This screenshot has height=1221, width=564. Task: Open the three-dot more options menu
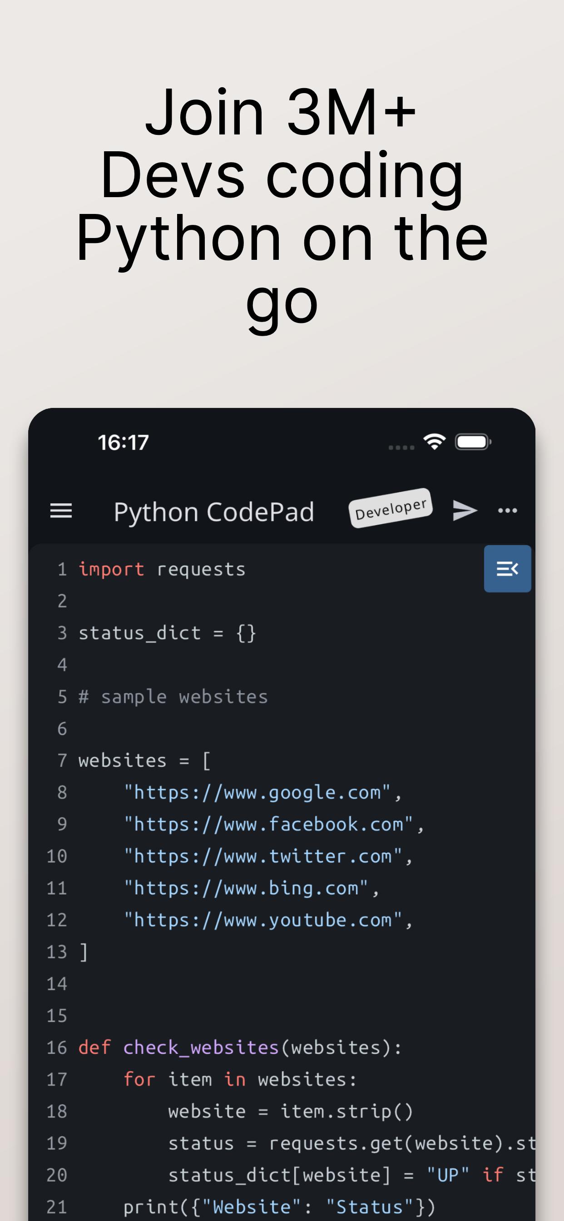pyautogui.click(x=508, y=511)
